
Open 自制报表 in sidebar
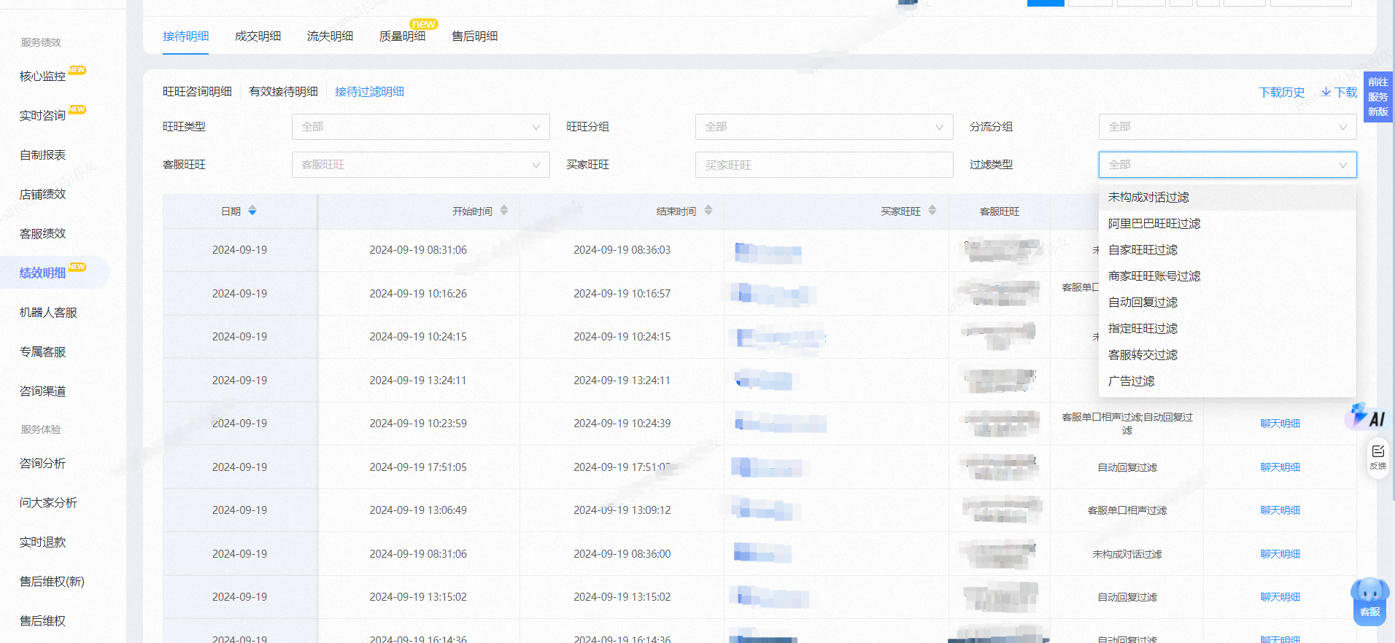click(x=42, y=155)
